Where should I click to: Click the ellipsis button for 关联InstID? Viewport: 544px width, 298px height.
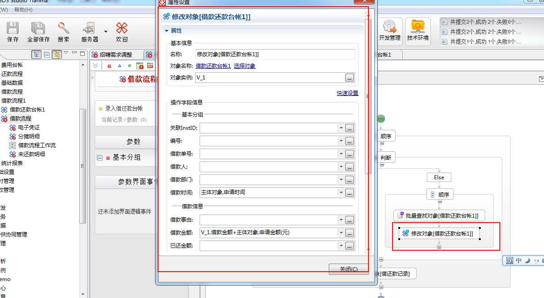click(350, 128)
